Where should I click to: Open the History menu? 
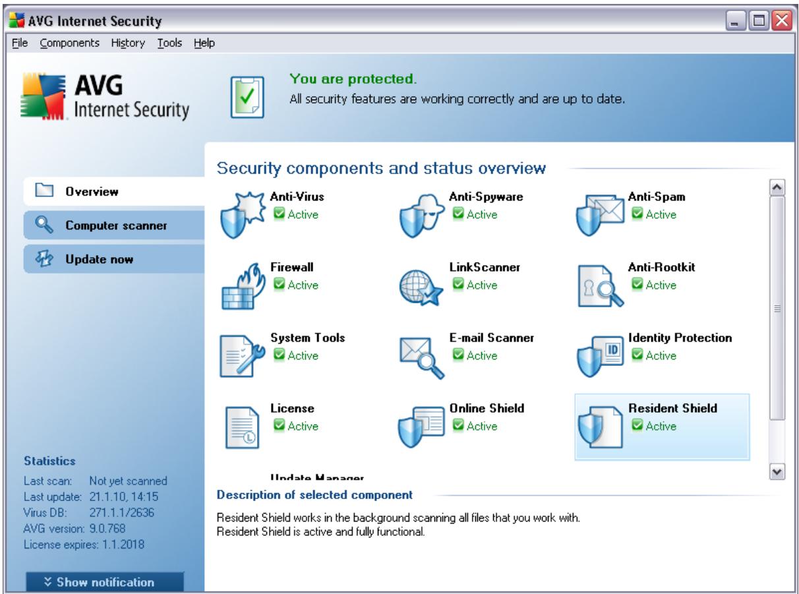pos(129,44)
